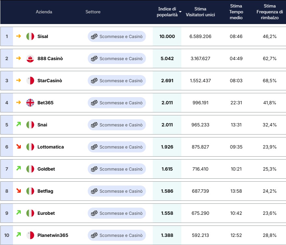Select the Scommesse e Casinò badge for Goldbet

tap(116, 169)
